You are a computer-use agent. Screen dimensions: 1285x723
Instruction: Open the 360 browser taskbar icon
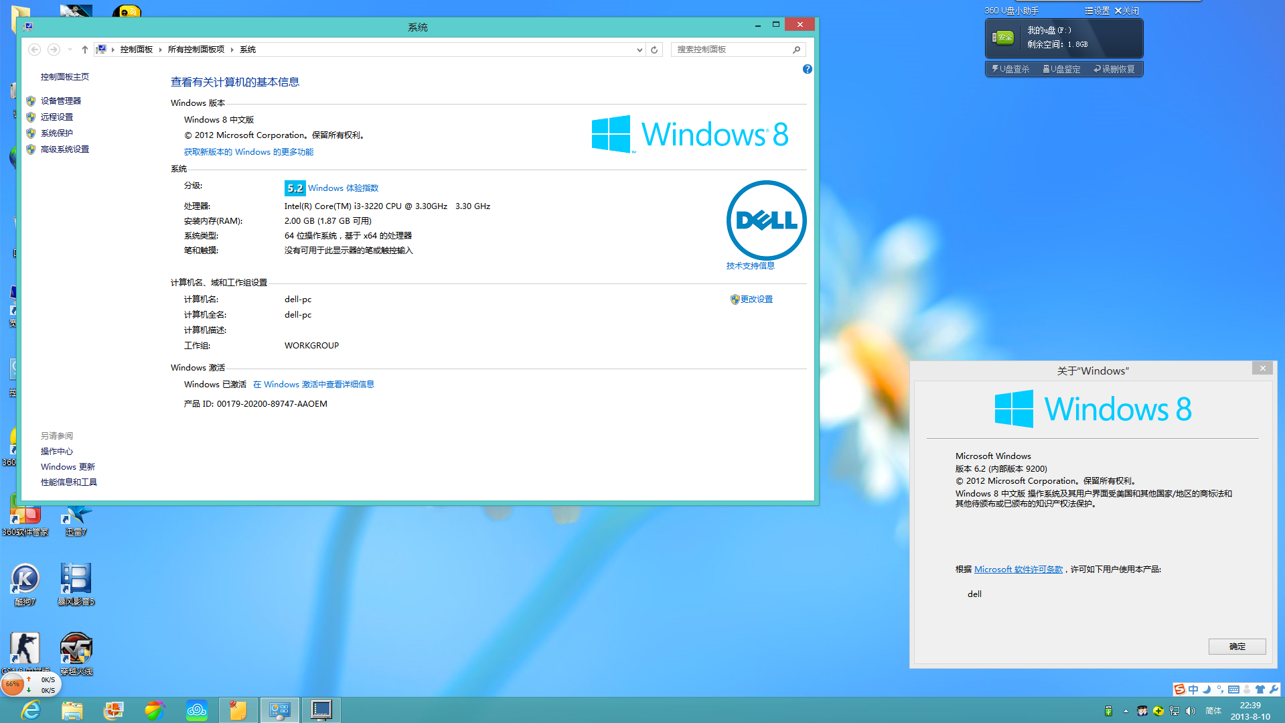coord(155,710)
